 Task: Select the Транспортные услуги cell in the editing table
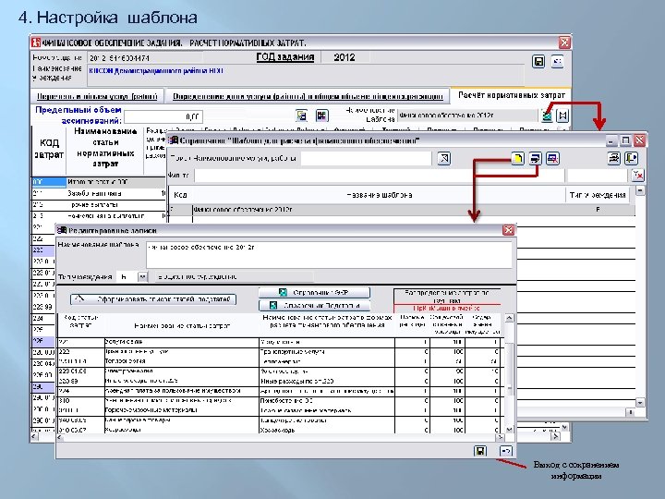(x=327, y=352)
